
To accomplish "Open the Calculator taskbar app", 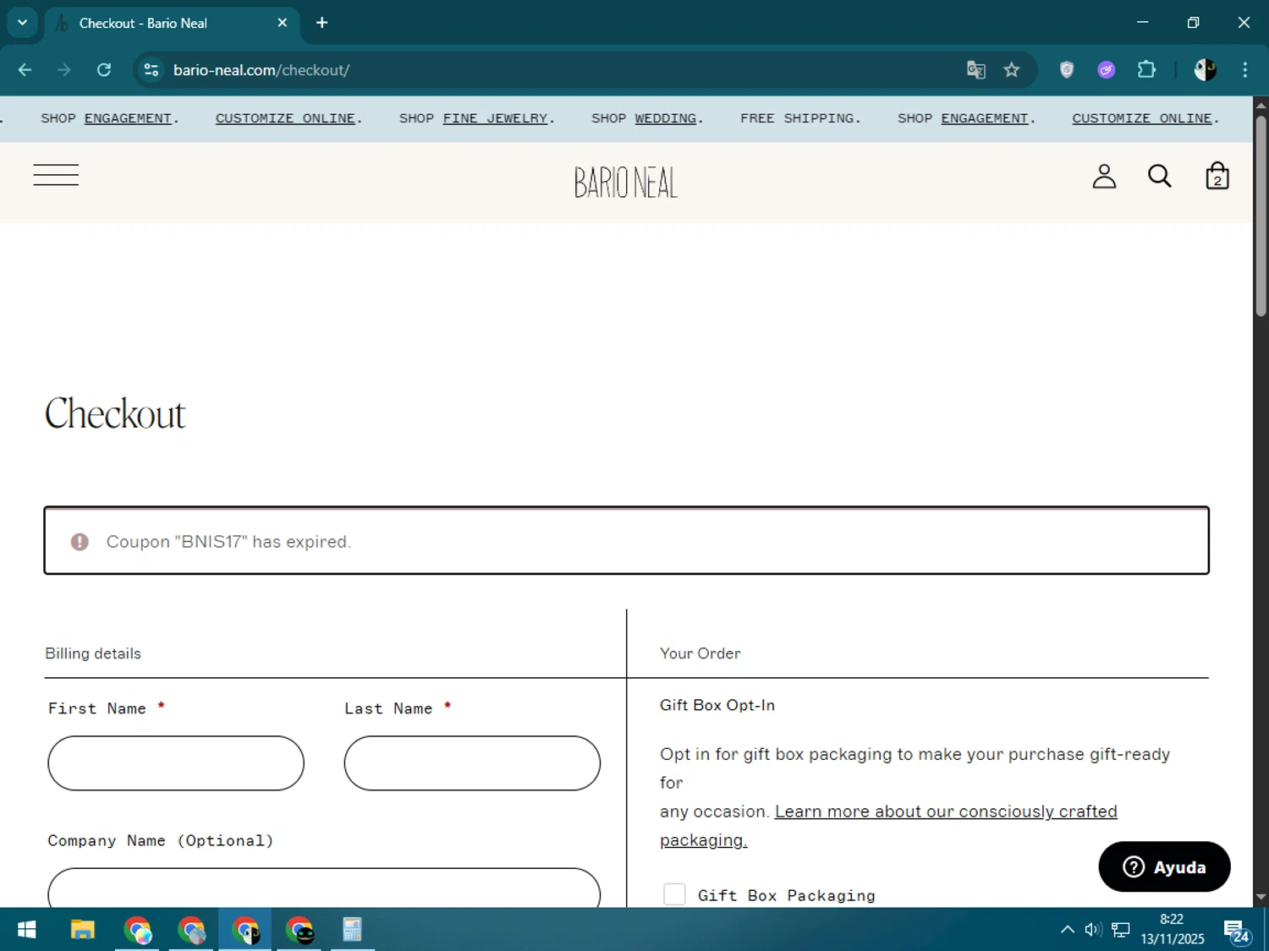I will tap(352, 930).
